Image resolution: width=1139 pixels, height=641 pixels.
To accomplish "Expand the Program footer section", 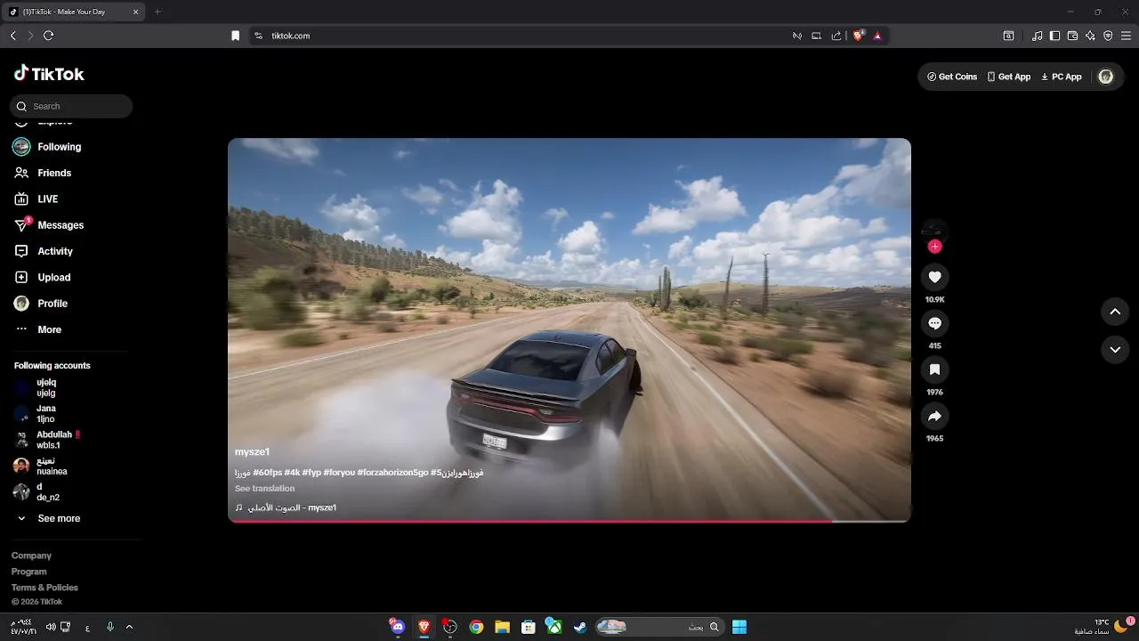I will pyautogui.click(x=29, y=572).
